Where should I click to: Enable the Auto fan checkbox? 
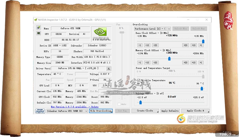click(119, 104)
